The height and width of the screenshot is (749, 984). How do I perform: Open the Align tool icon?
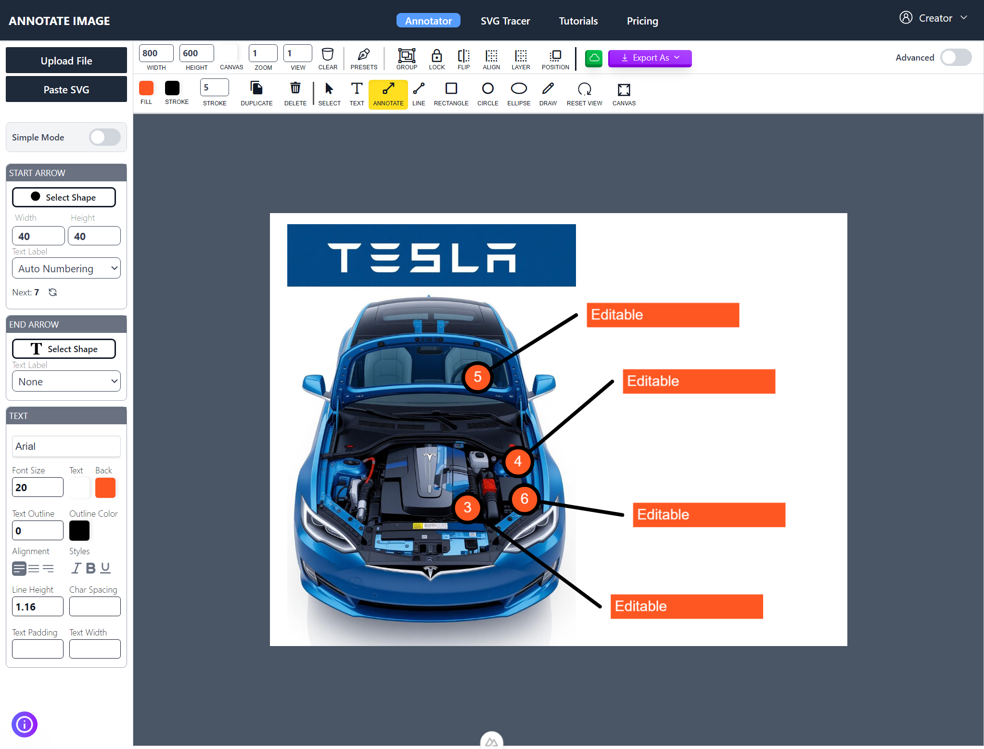click(x=491, y=55)
